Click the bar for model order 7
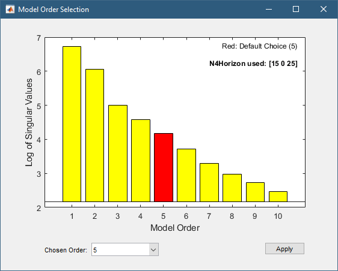 209,182
